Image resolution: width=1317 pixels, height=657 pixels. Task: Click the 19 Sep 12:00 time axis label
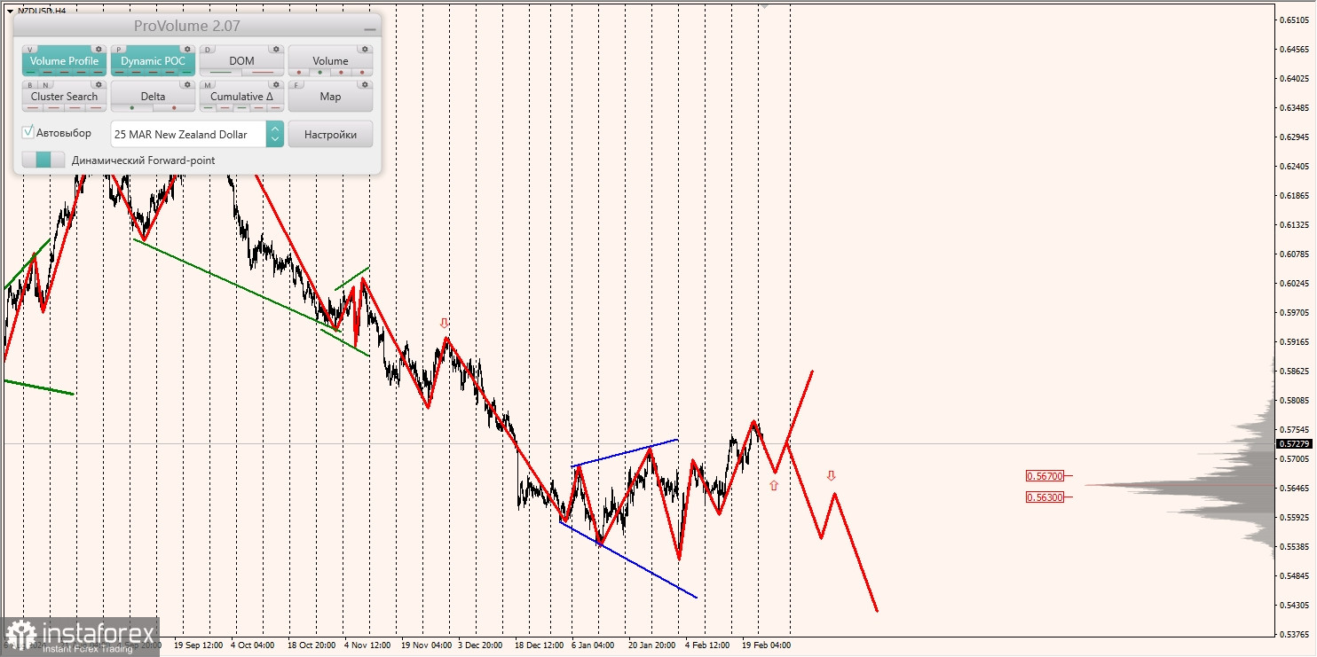tap(199, 645)
